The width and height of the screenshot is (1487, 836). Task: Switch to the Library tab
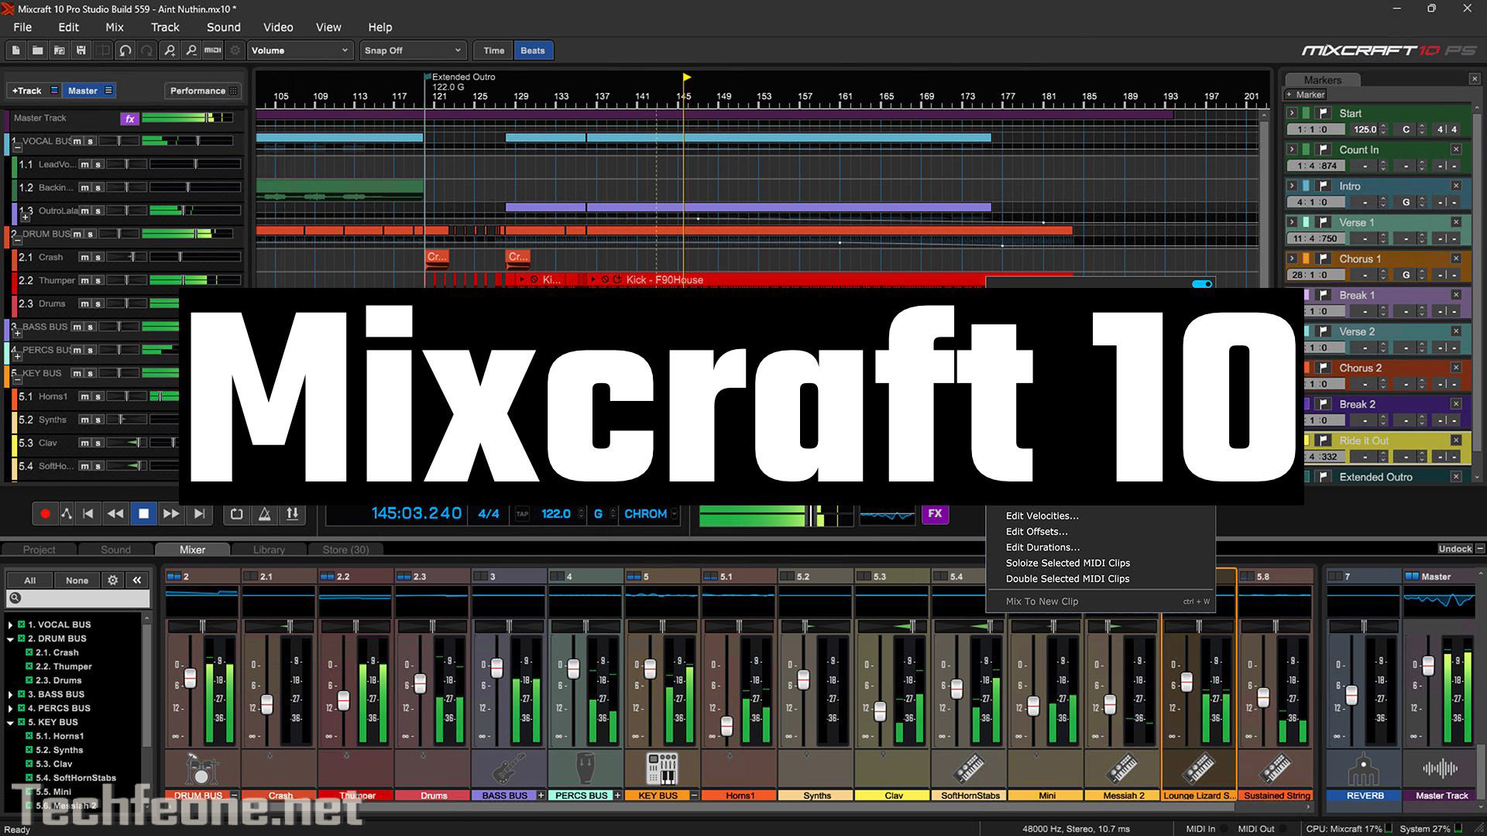269,550
